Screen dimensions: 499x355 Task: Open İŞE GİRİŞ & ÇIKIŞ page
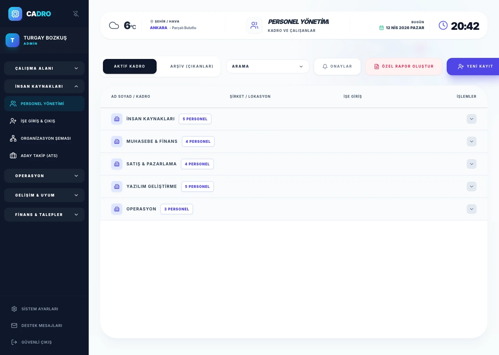click(x=44, y=121)
